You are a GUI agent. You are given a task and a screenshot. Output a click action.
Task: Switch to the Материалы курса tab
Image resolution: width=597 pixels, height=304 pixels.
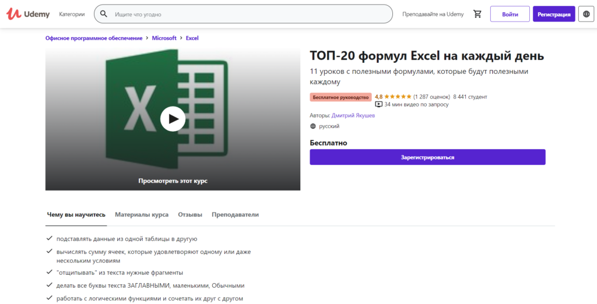tap(142, 214)
